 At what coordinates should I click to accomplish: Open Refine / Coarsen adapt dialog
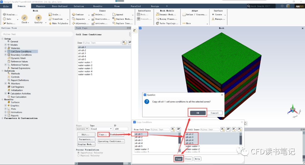coord(195,15)
